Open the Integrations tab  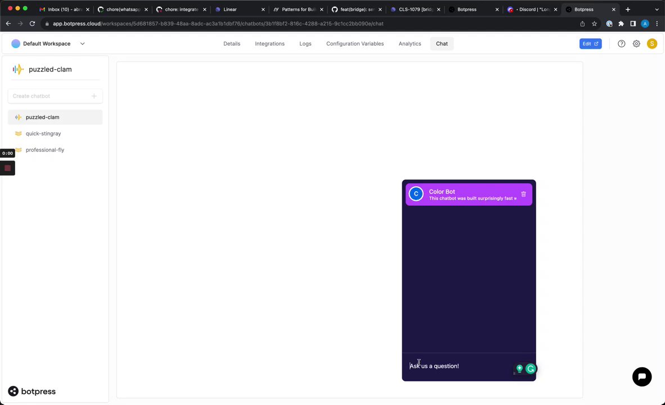point(269,44)
